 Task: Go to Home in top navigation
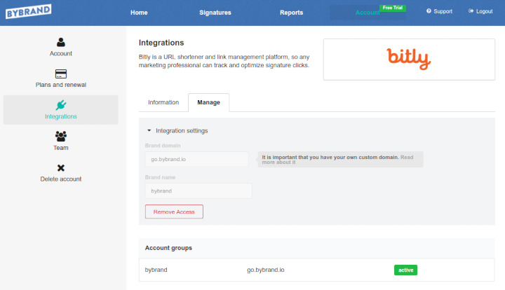pyautogui.click(x=139, y=13)
